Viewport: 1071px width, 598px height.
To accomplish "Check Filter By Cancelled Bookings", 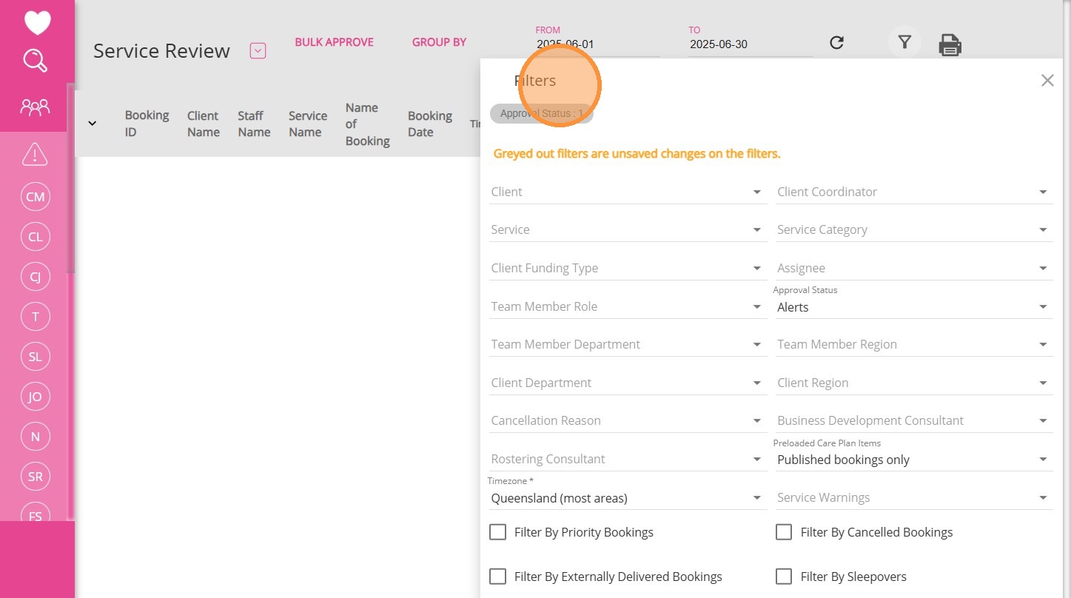I will (784, 532).
